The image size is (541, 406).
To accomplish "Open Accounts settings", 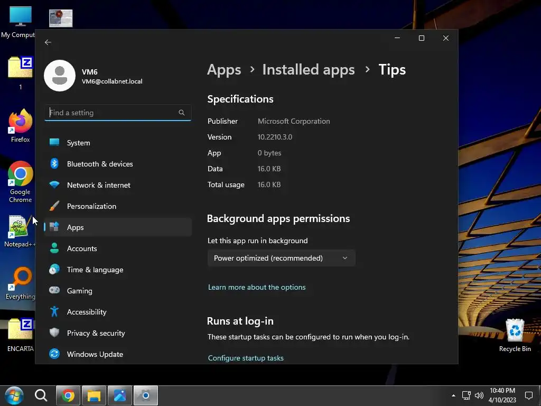I will click(x=118, y=248).
